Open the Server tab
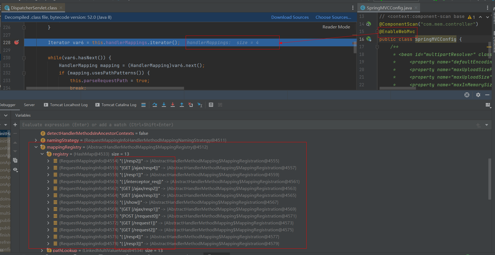 click(29, 105)
